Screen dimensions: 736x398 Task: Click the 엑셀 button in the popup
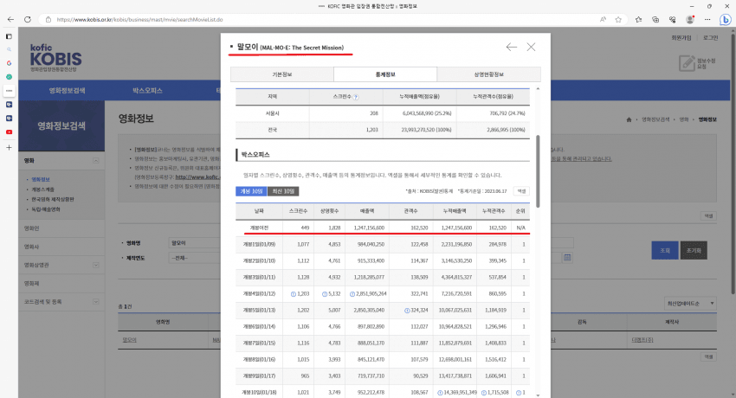521,191
